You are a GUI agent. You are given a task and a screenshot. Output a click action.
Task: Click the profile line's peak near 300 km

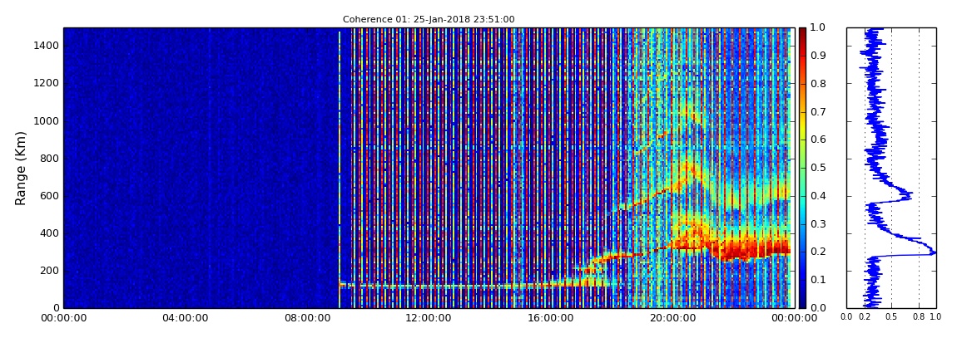[933, 252]
